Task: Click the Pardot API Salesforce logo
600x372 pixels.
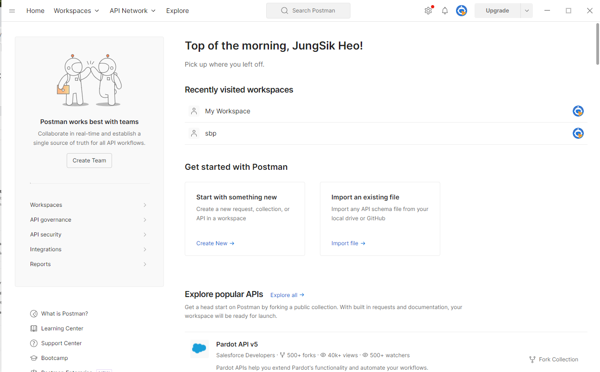Action: click(x=200, y=349)
